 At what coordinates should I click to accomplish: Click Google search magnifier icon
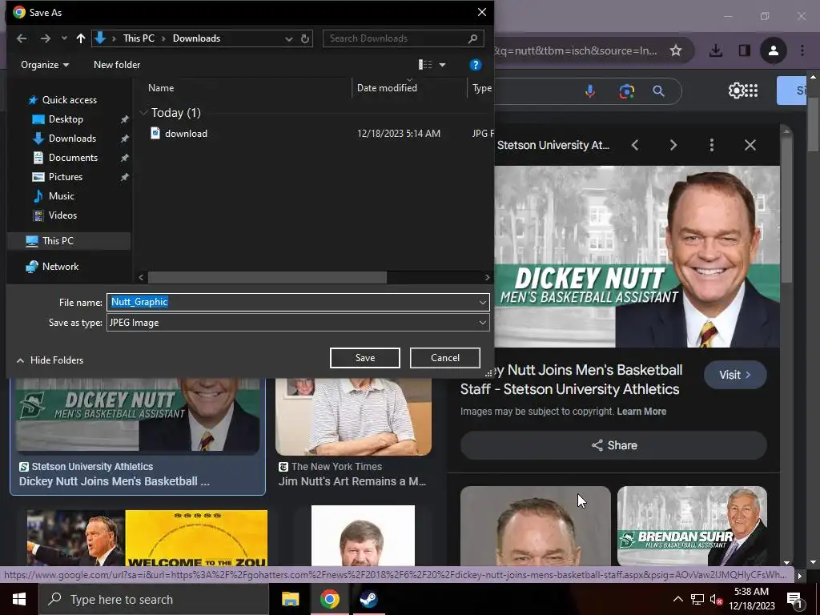[x=659, y=91]
